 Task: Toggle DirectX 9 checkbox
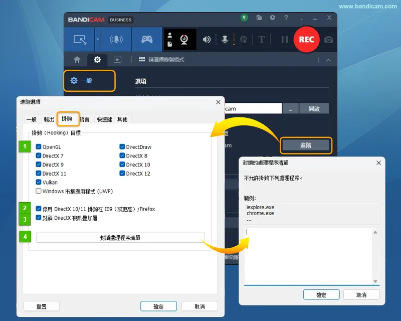point(39,165)
